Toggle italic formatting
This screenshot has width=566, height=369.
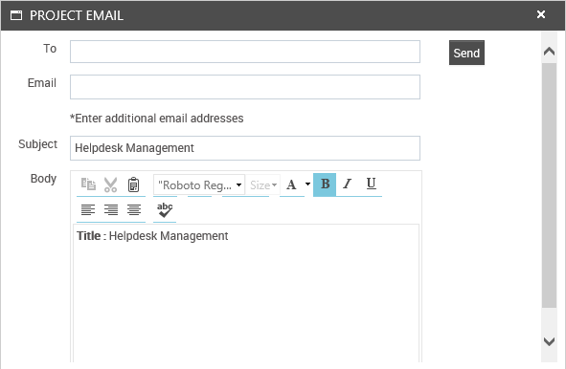pyautogui.click(x=348, y=184)
